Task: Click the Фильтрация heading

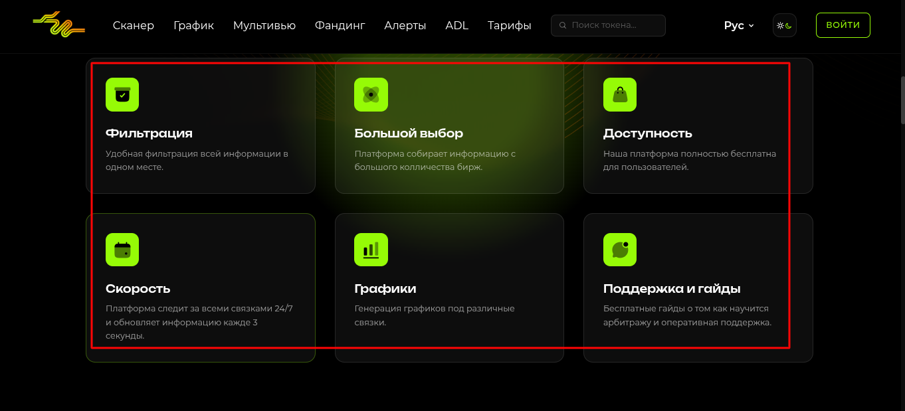Action: [149, 133]
